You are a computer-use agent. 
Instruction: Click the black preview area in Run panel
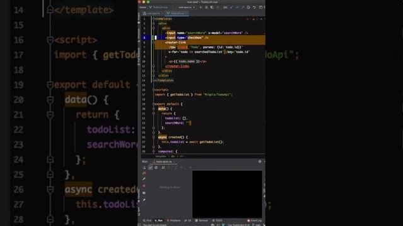point(227,194)
